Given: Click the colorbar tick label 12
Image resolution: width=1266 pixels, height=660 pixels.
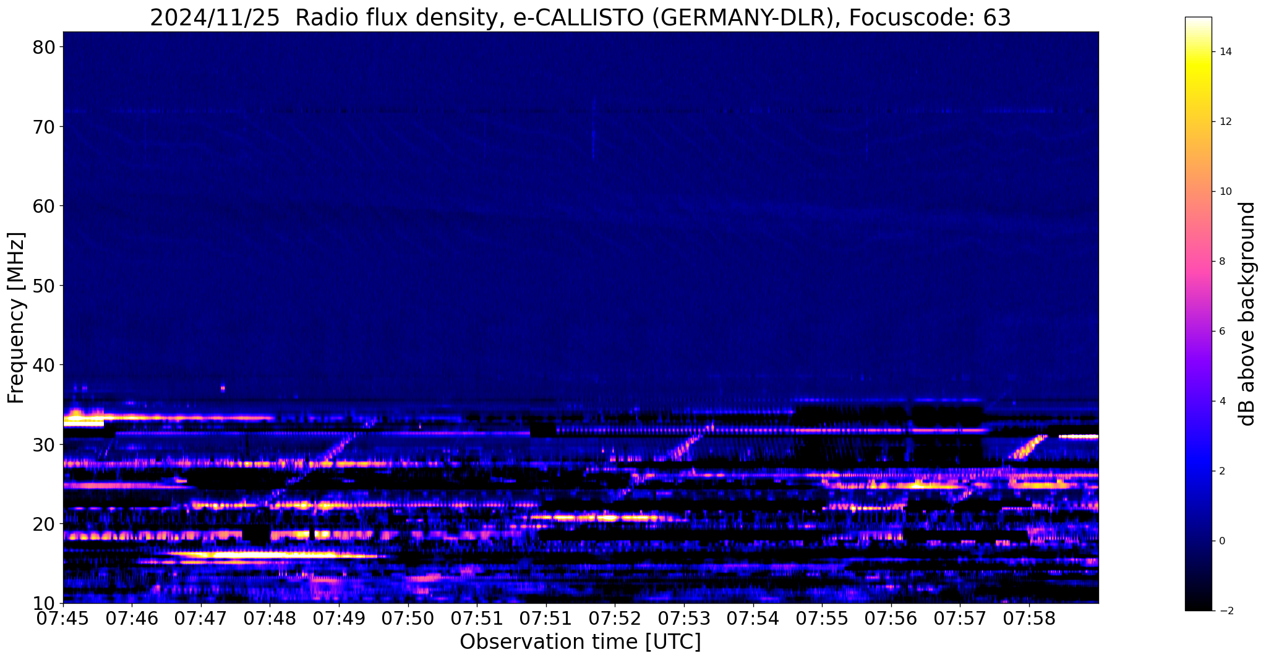Looking at the screenshot, I should click(1225, 122).
